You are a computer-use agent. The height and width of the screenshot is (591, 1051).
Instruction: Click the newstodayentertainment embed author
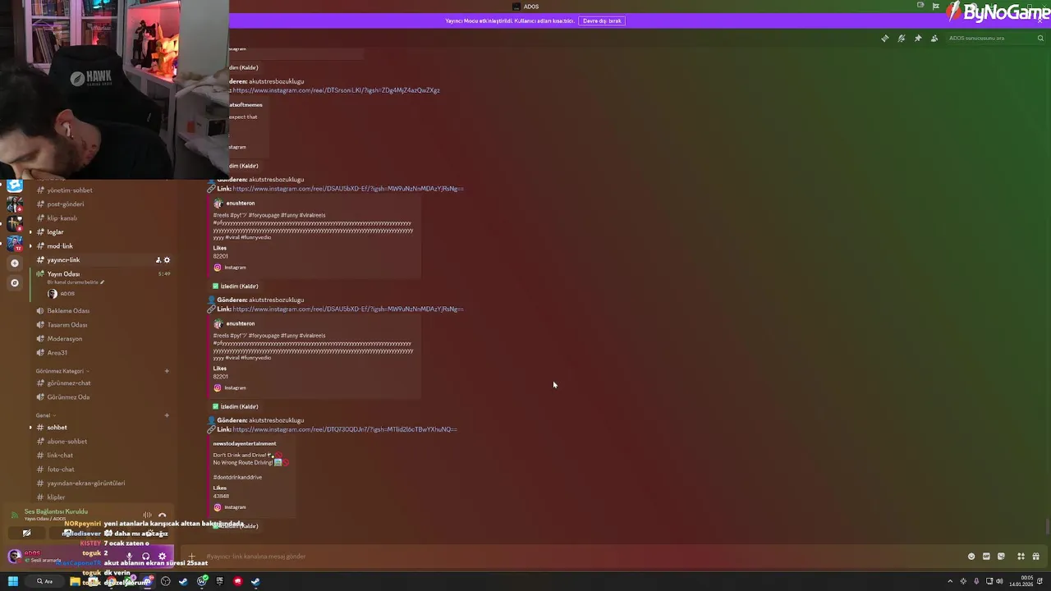coord(245,444)
